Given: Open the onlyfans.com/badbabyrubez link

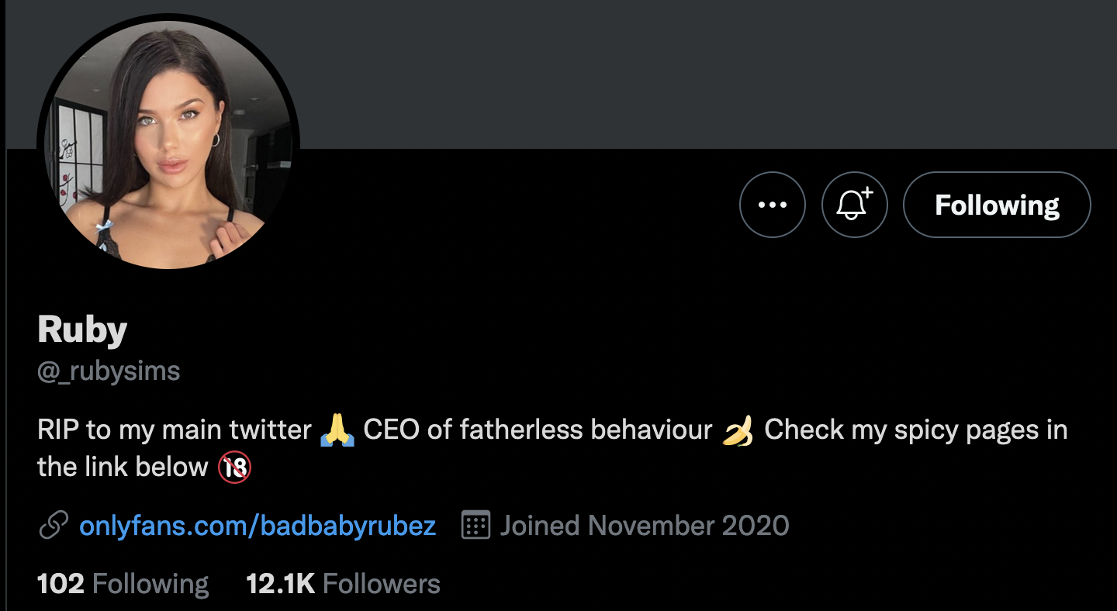Looking at the screenshot, I should (x=258, y=526).
